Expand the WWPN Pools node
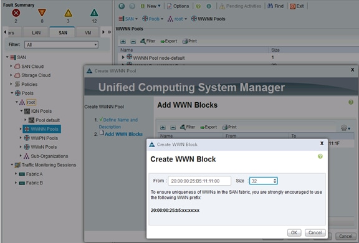Image resolution: width=359 pixels, height=243 pixels. tap(21, 138)
